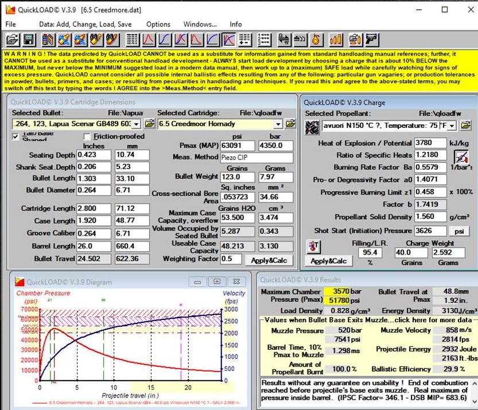Open table with plus-minus symbols icon
Viewport: 478px width, 410px height.
tap(245, 40)
